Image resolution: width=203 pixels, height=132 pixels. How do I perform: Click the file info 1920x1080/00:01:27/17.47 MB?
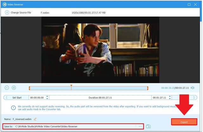(x=88, y=13)
